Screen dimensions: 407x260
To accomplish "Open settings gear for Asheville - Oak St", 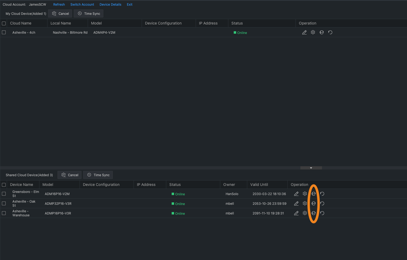I will point(305,203).
